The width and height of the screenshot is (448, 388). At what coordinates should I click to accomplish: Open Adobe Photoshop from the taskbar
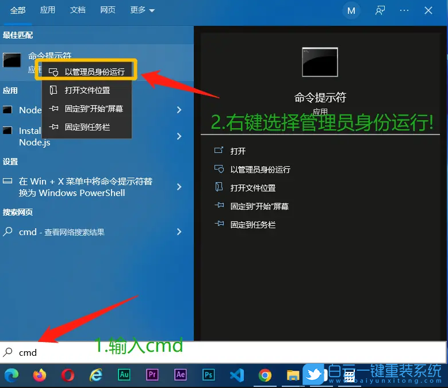coord(209,375)
